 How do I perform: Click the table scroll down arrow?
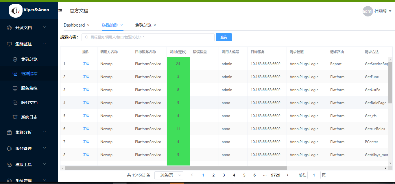tap(390, 163)
